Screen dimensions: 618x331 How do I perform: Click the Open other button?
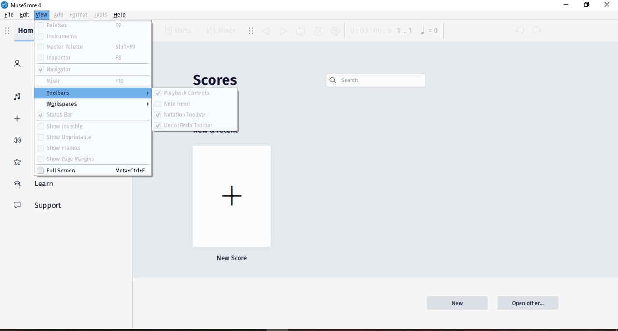(528, 303)
